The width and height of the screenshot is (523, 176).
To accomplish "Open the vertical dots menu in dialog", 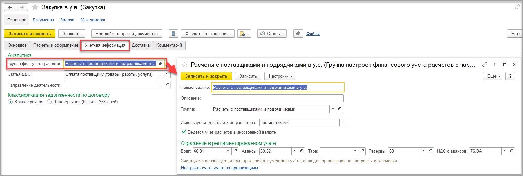I will [x=495, y=65].
